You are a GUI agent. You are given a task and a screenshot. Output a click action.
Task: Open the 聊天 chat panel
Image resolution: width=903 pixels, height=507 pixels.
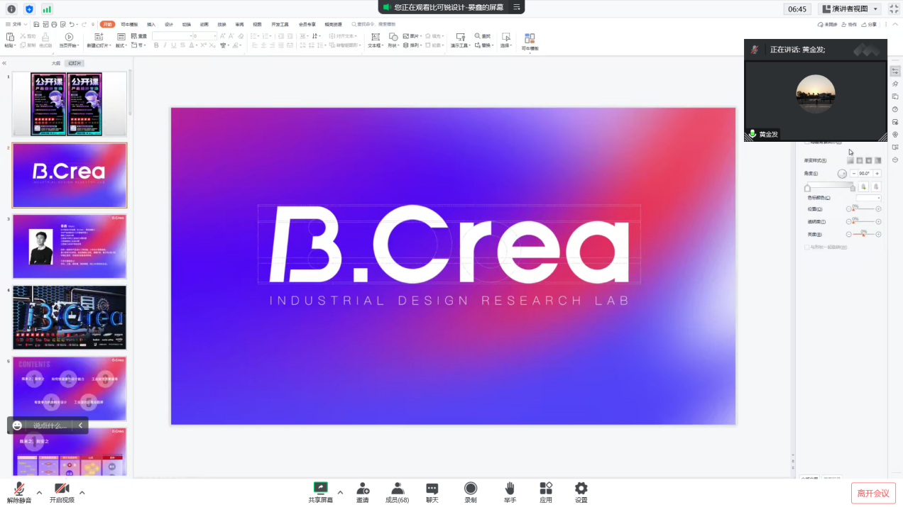coord(432,492)
